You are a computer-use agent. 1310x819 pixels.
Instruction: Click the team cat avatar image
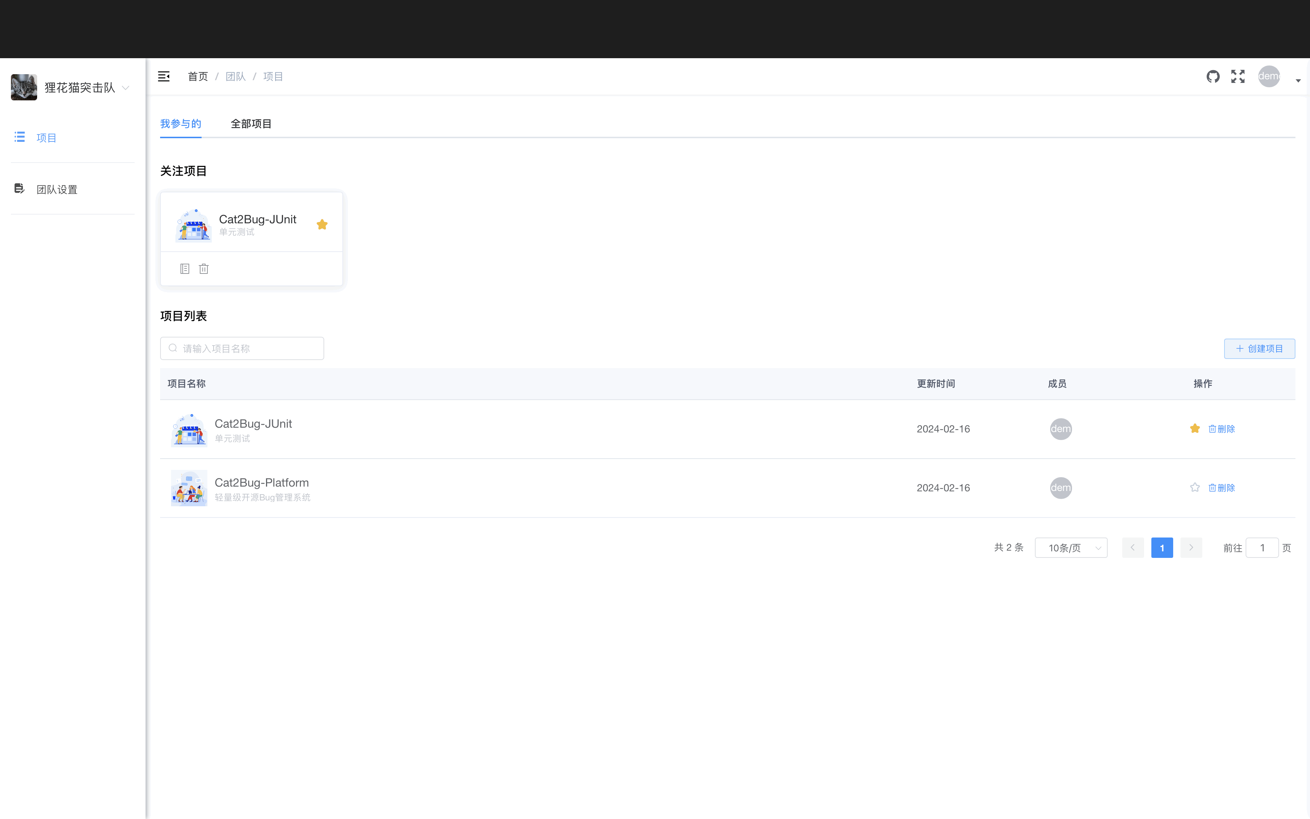(x=24, y=87)
